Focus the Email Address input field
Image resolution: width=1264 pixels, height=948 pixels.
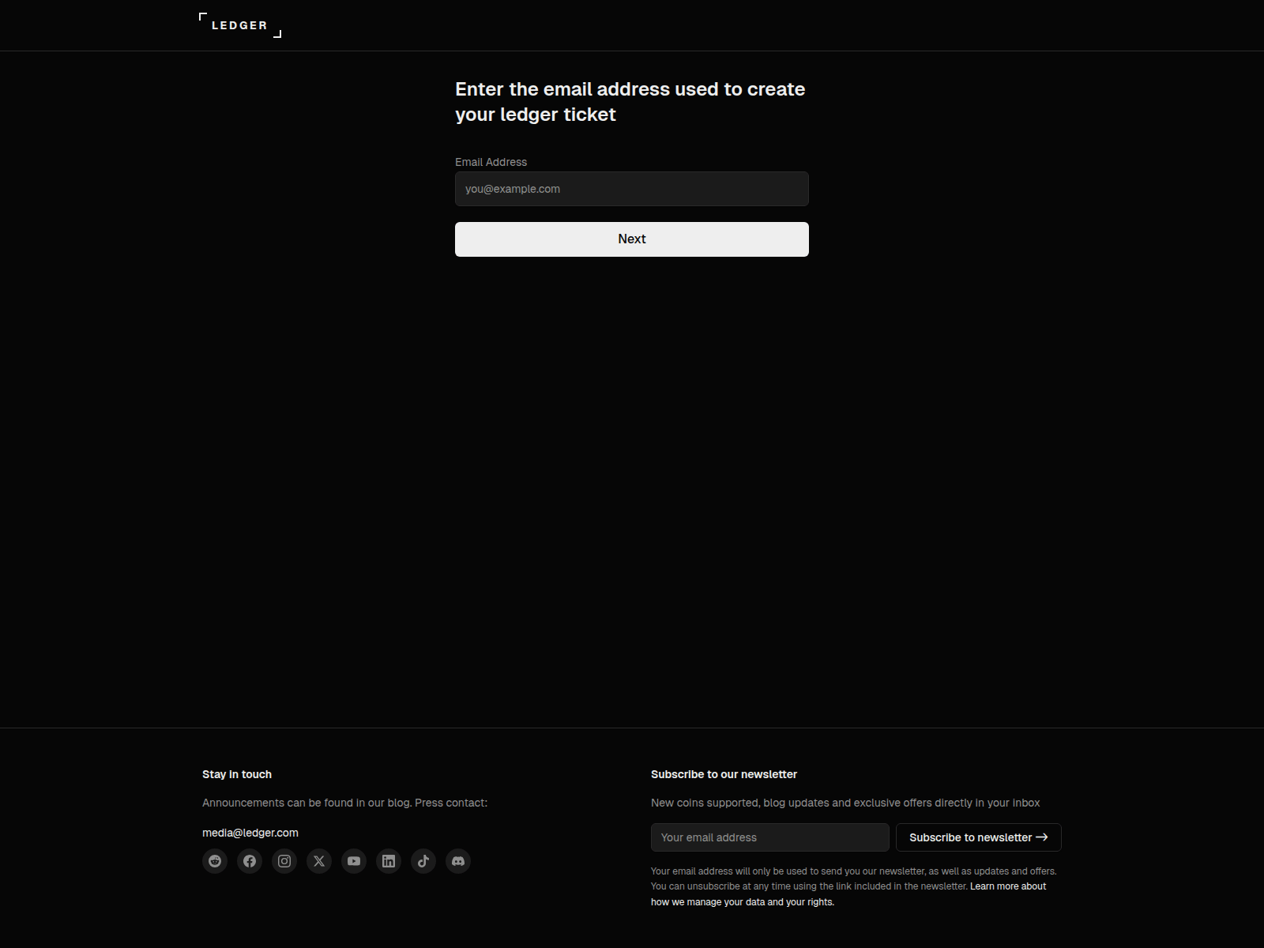pos(632,189)
